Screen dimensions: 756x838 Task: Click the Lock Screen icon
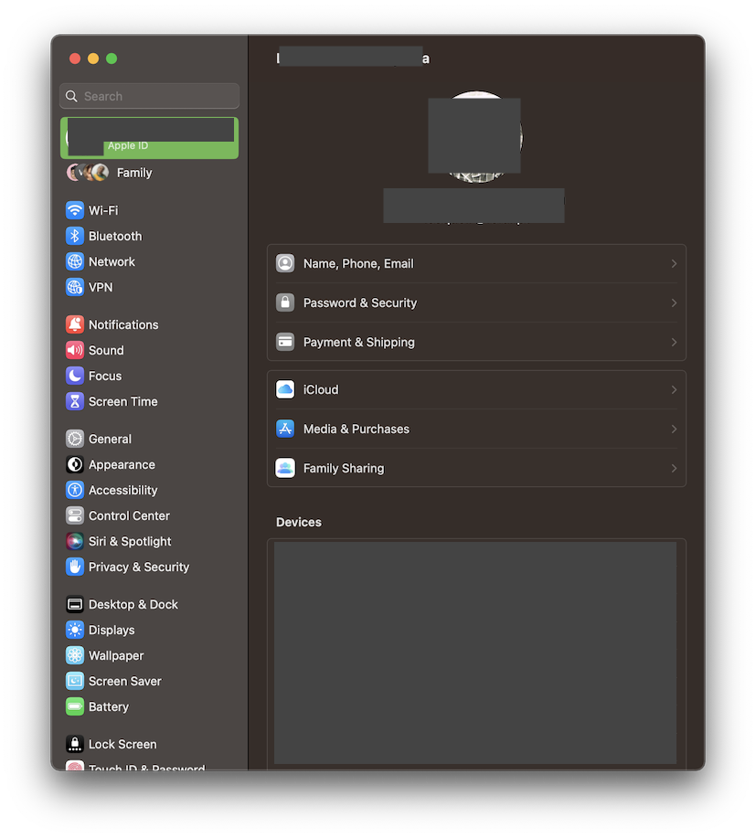75,745
